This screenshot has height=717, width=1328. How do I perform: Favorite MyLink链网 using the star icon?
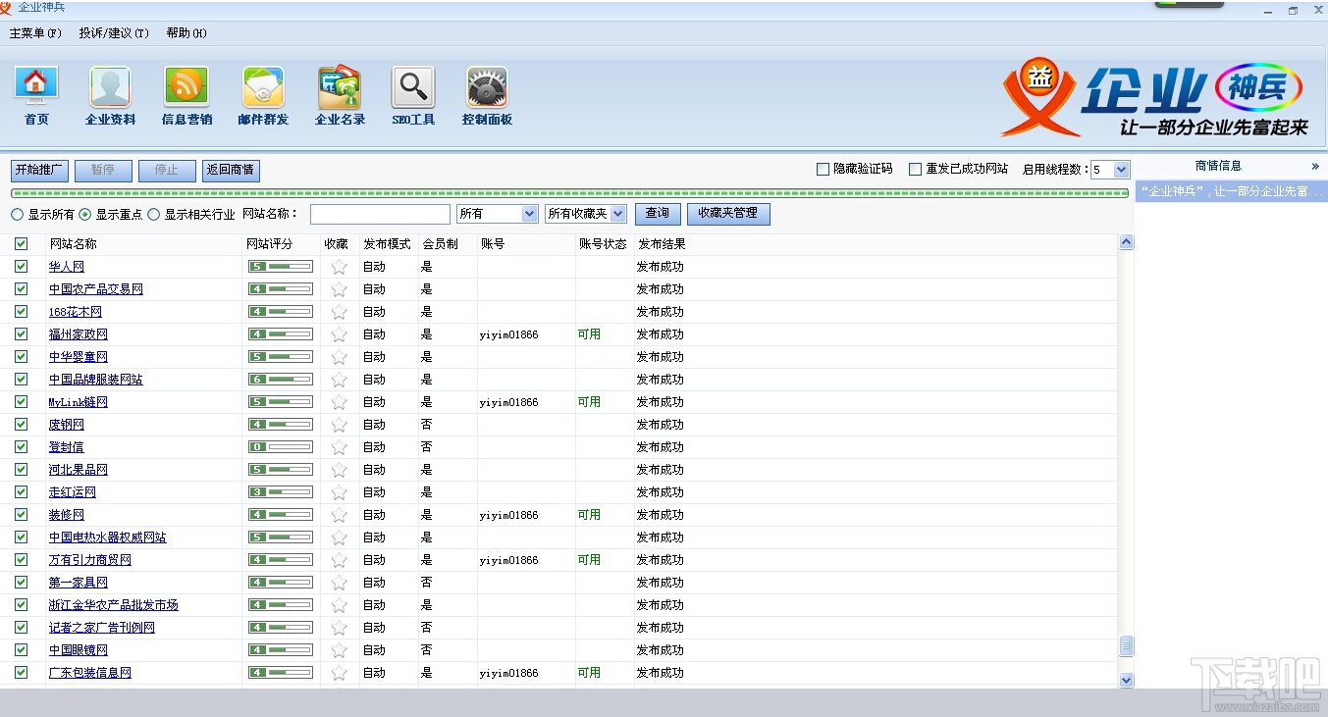pyautogui.click(x=339, y=402)
